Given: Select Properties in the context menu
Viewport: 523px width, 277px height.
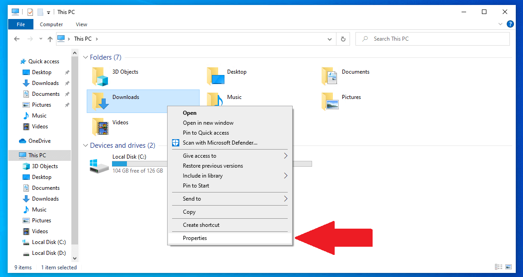Looking at the screenshot, I should point(195,238).
